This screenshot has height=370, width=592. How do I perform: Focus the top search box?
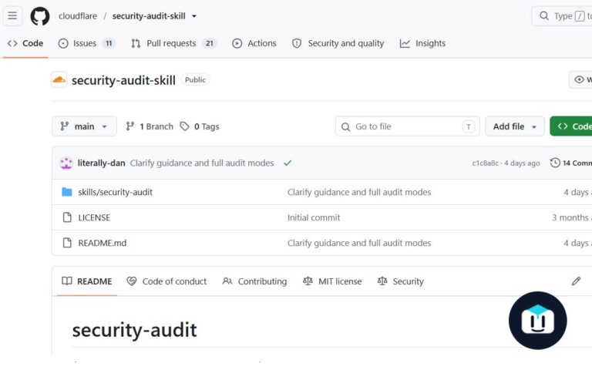(562, 16)
